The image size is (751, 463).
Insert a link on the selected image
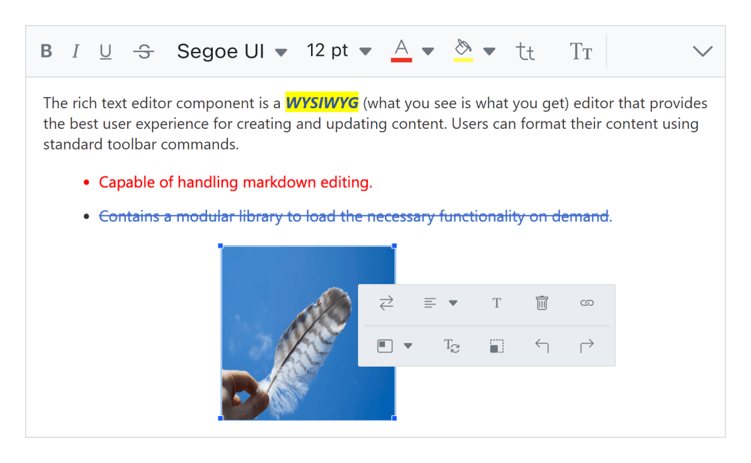586,303
